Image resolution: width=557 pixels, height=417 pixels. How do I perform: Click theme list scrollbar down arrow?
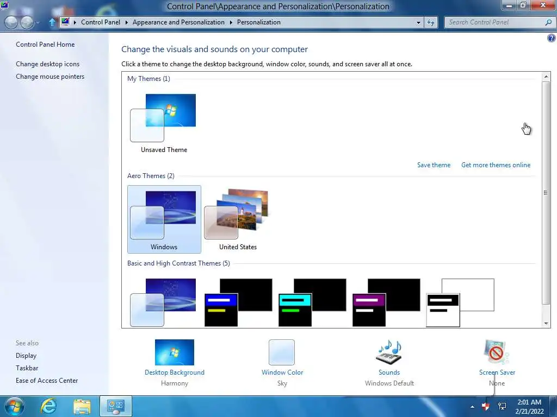(546, 323)
